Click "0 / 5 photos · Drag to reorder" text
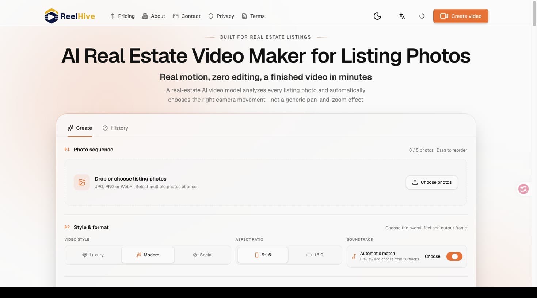The height and width of the screenshot is (298, 537). [438, 150]
